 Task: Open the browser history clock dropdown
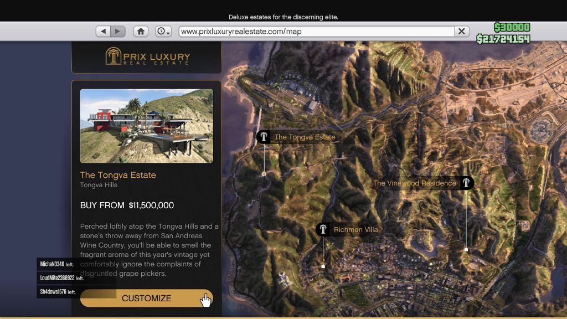(163, 32)
